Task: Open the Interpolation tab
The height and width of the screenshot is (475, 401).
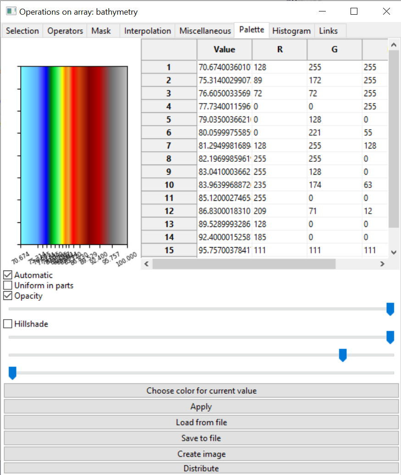Action: point(147,31)
